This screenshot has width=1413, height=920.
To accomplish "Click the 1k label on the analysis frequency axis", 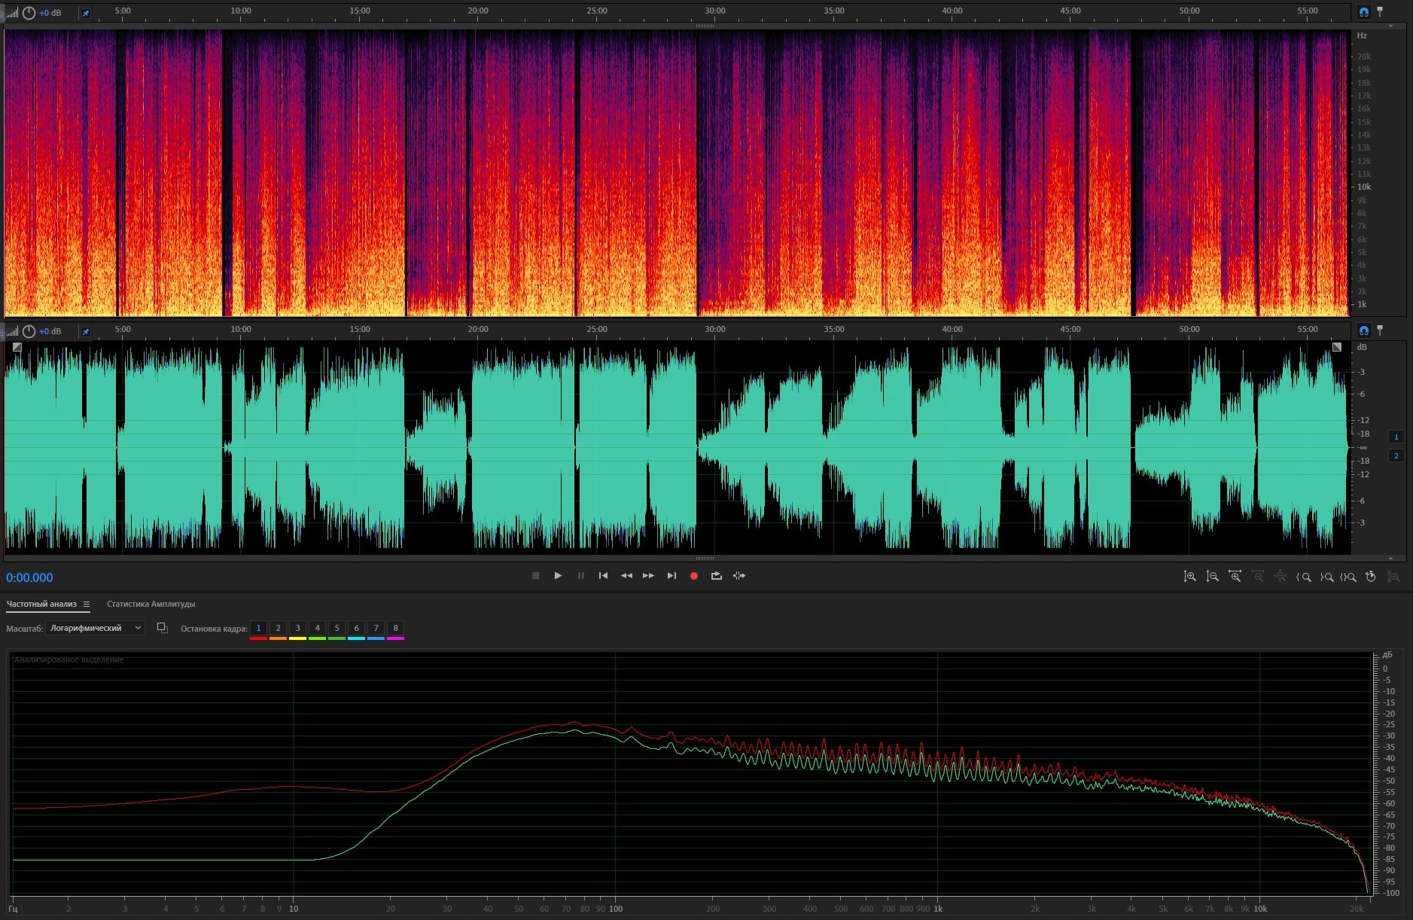I will [x=938, y=909].
